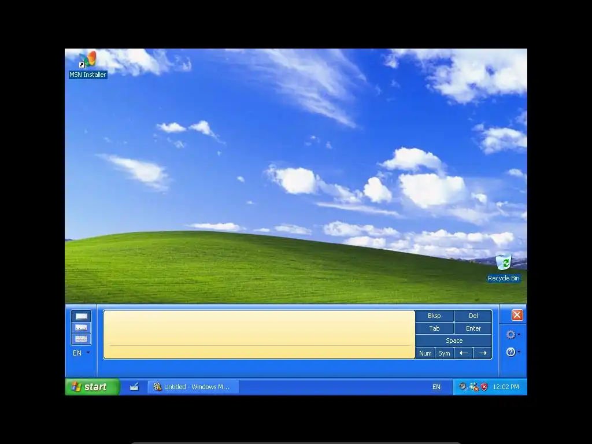This screenshot has height=444, width=592.
Task: Close the Tablet PC Input Panel
Action: tap(517, 315)
